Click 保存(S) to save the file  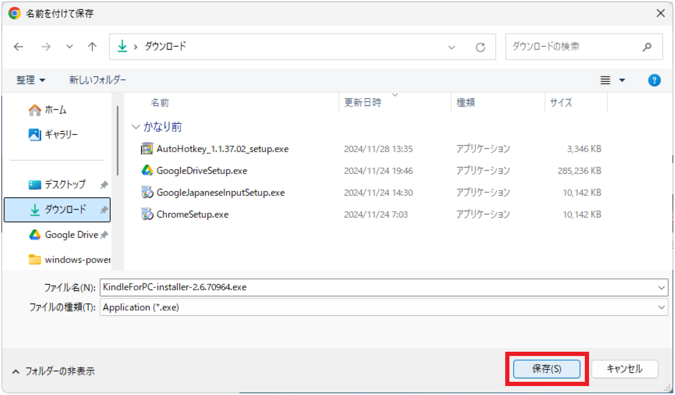[546, 369]
